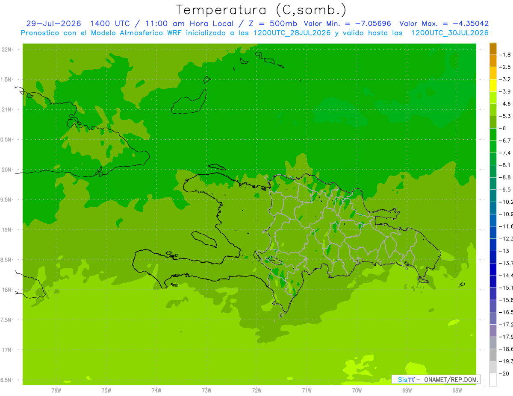Click the "-8.1" legend value
513x396 pixels.
(x=505, y=165)
